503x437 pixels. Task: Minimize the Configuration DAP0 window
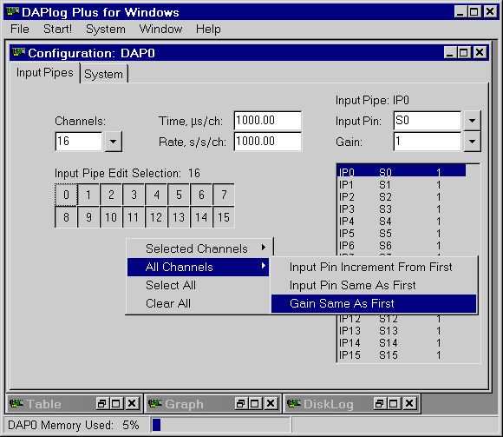pos(450,52)
